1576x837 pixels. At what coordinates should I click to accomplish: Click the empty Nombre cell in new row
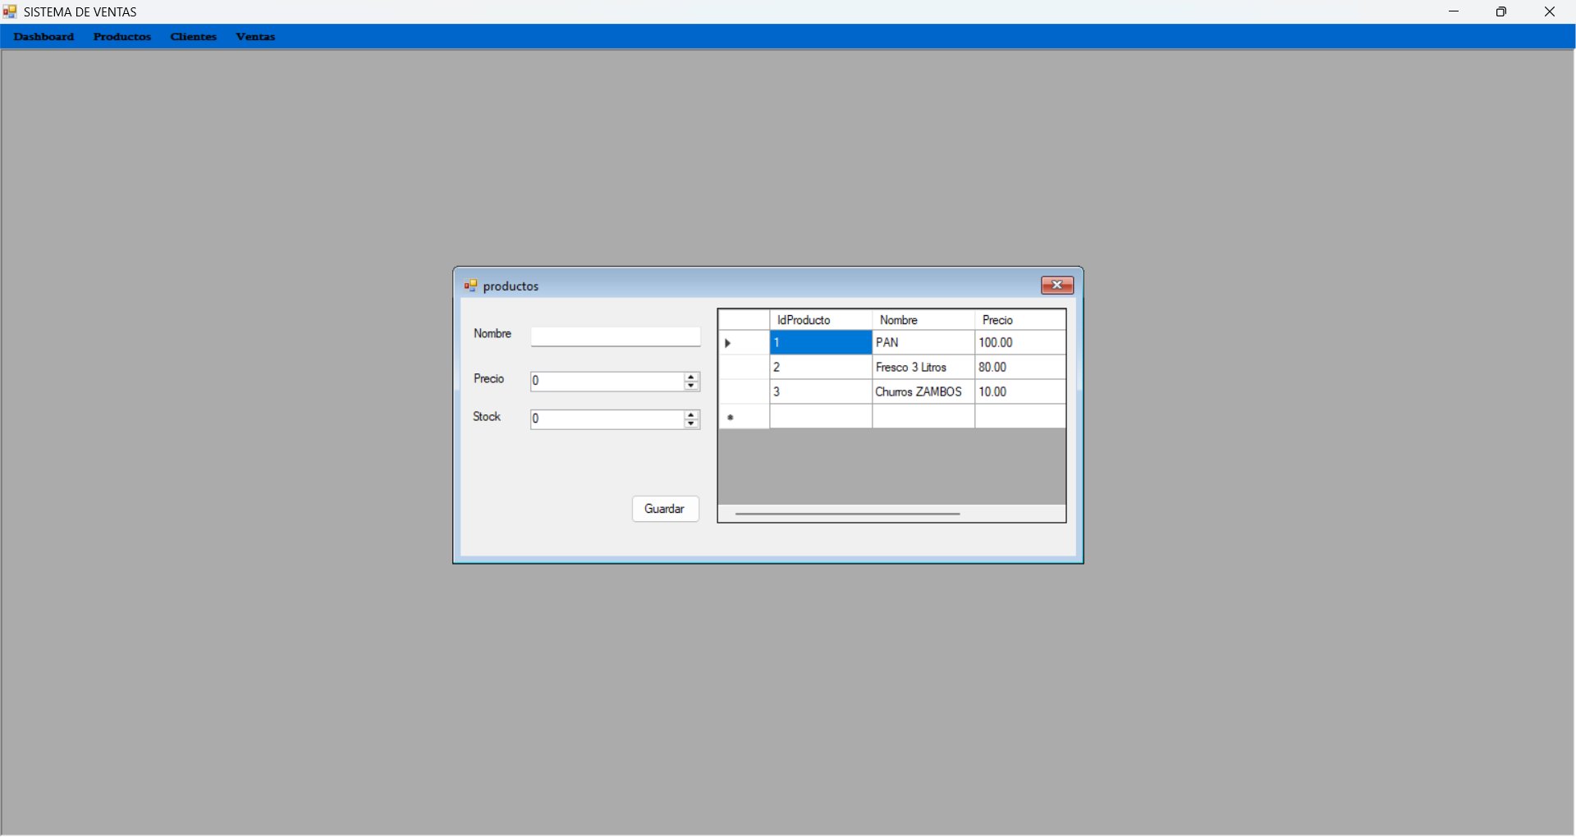[x=923, y=417]
